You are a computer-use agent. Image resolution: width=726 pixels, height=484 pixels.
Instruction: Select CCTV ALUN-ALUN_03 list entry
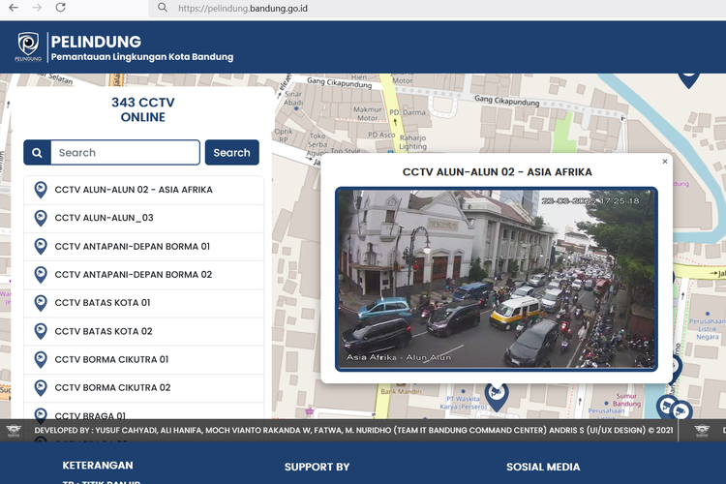click(x=144, y=218)
